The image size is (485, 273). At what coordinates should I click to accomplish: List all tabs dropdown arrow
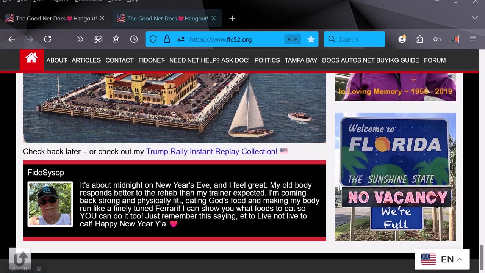coord(475,18)
